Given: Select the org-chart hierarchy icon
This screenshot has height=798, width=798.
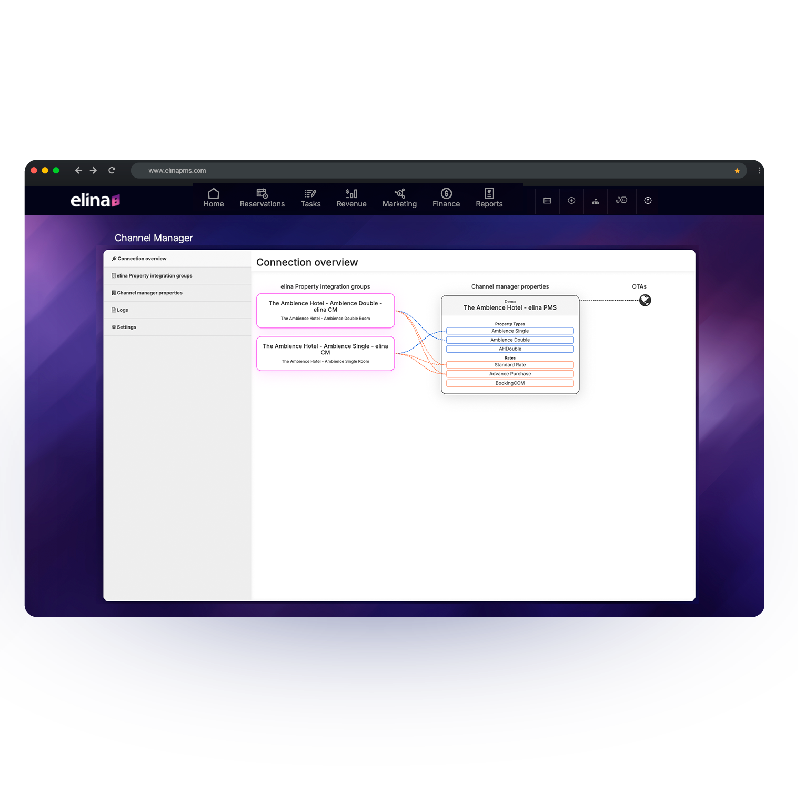Looking at the screenshot, I should coord(596,200).
